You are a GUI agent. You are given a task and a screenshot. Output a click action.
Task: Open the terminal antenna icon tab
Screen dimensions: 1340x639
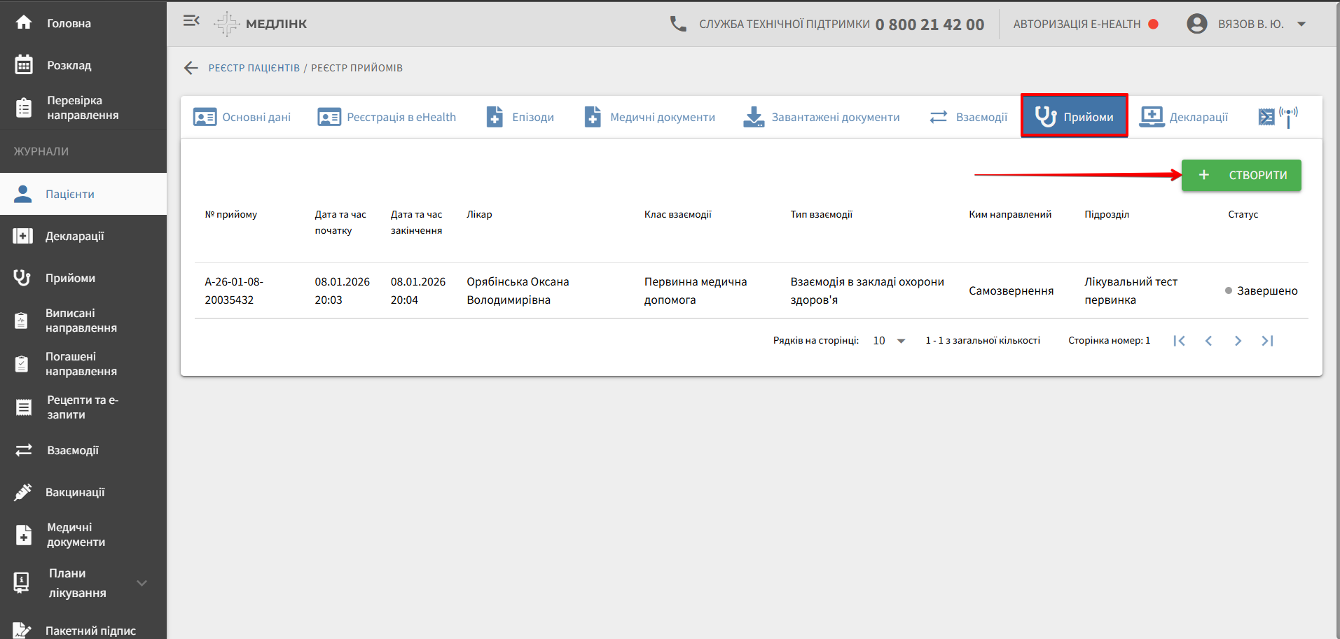1278,117
